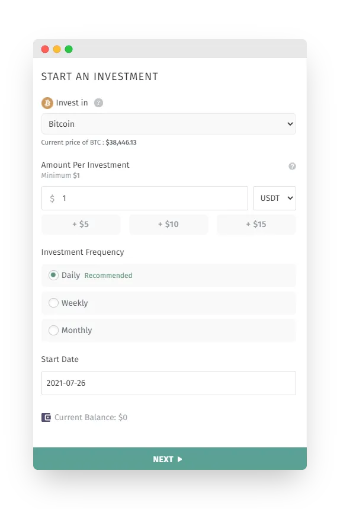This screenshot has width=340, height=509.
Task: Click the green maximize window dot
Action: 69,49
